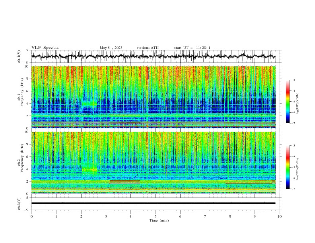315x243 pixels.
Task: Click the "station=ATH" header label
Action: [x=148, y=48]
